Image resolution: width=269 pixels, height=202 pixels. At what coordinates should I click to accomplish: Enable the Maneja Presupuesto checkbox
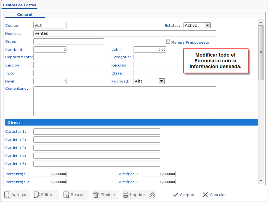point(168,41)
